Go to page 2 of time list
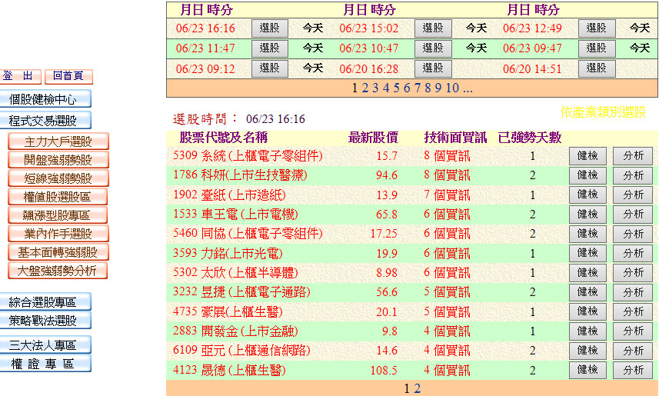Image resolution: width=659 pixels, height=396 pixels. pyautogui.click(x=364, y=88)
